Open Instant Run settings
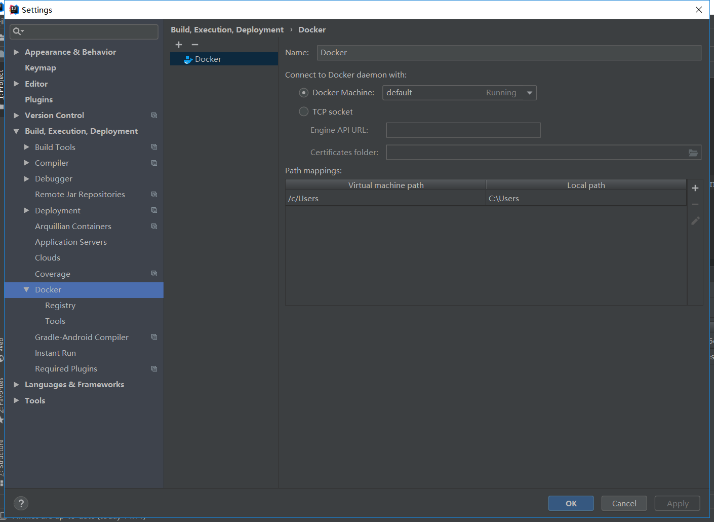 (x=55, y=353)
